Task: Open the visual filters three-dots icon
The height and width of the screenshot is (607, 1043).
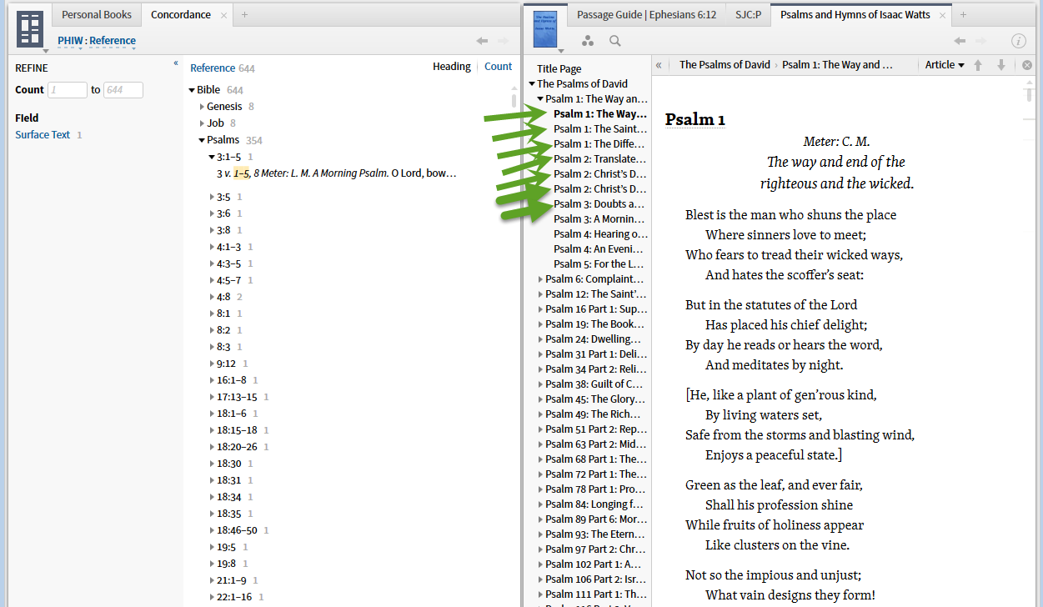Action: [588, 41]
